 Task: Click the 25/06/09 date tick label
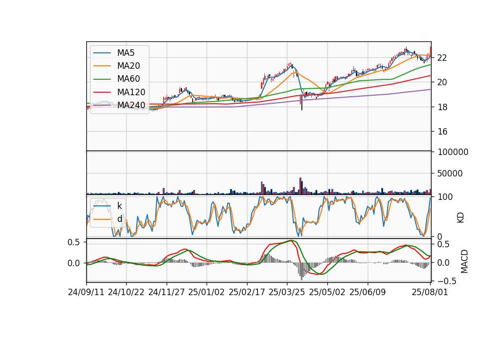[368, 293]
